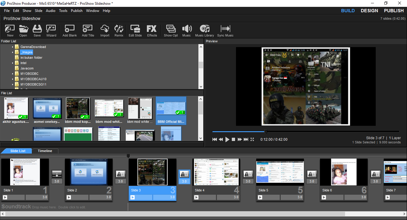The width and height of the screenshot is (407, 220).
Task: Select the 'BBM Official Mi...' file thumbnail
Action: click(x=171, y=110)
